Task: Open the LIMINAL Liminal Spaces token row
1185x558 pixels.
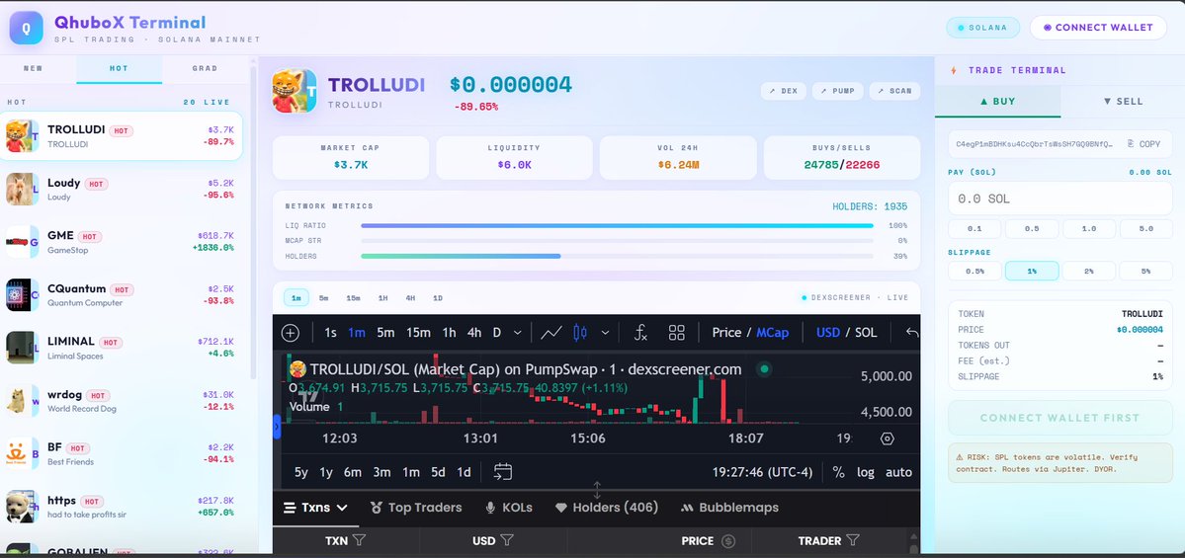Action: point(122,348)
